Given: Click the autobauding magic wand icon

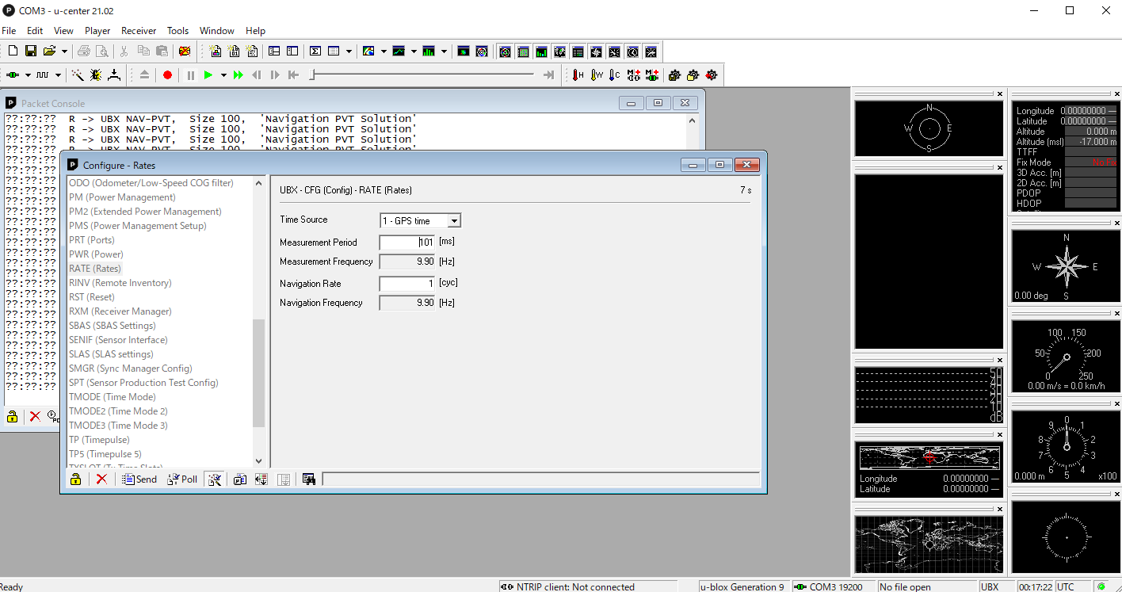Looking at the screenshot, I should [x=78, y=74].
